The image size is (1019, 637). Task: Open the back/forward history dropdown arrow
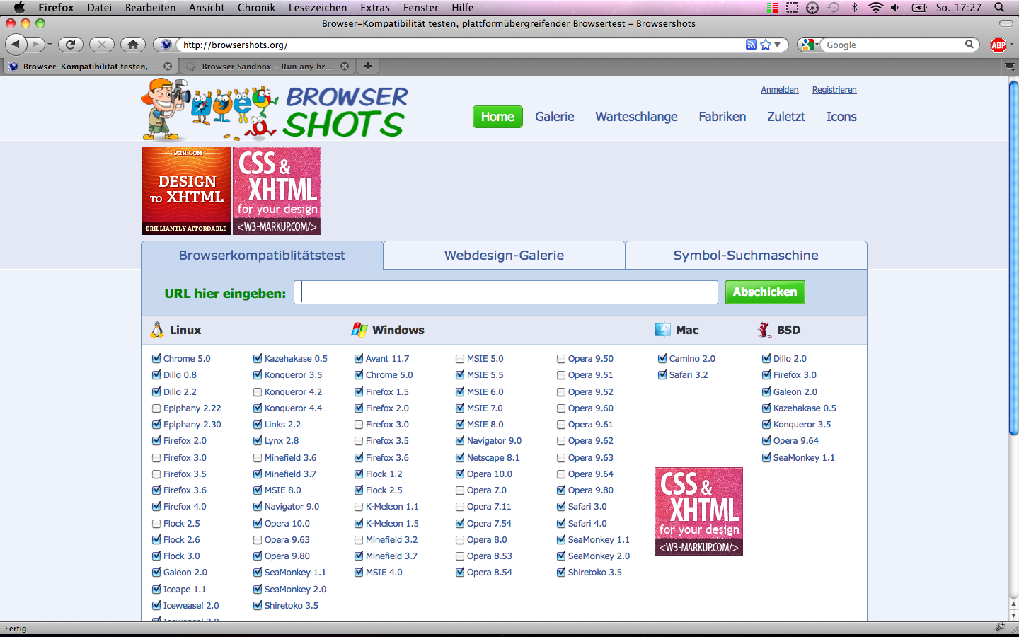pyautogui.click(x=50, y=45)
